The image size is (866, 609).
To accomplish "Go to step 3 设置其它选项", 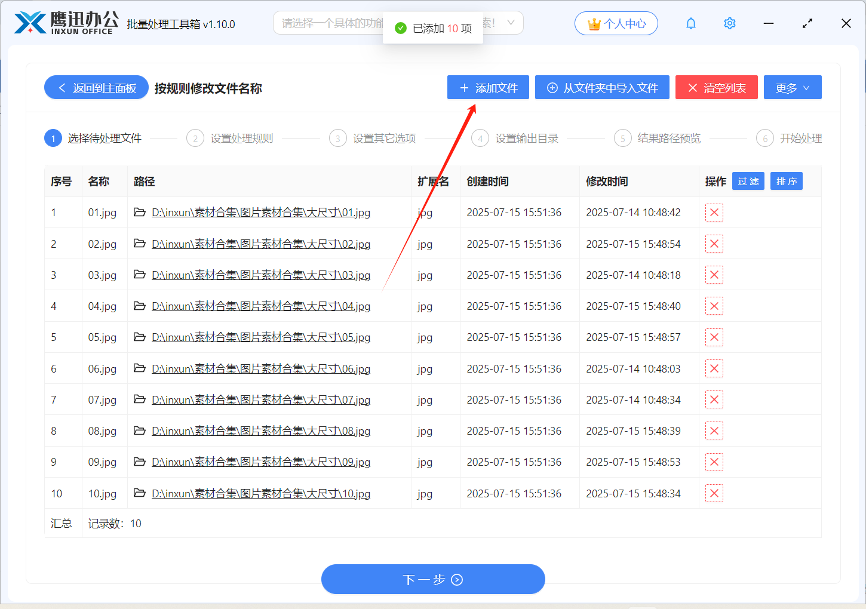I will [373, 139].
